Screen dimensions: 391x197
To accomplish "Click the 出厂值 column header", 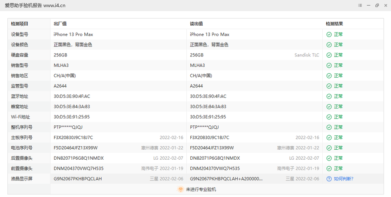I will pos(60,24).
